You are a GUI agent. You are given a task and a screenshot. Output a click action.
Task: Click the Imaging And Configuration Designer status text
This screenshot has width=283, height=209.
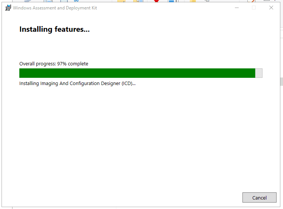pos(77,84)
